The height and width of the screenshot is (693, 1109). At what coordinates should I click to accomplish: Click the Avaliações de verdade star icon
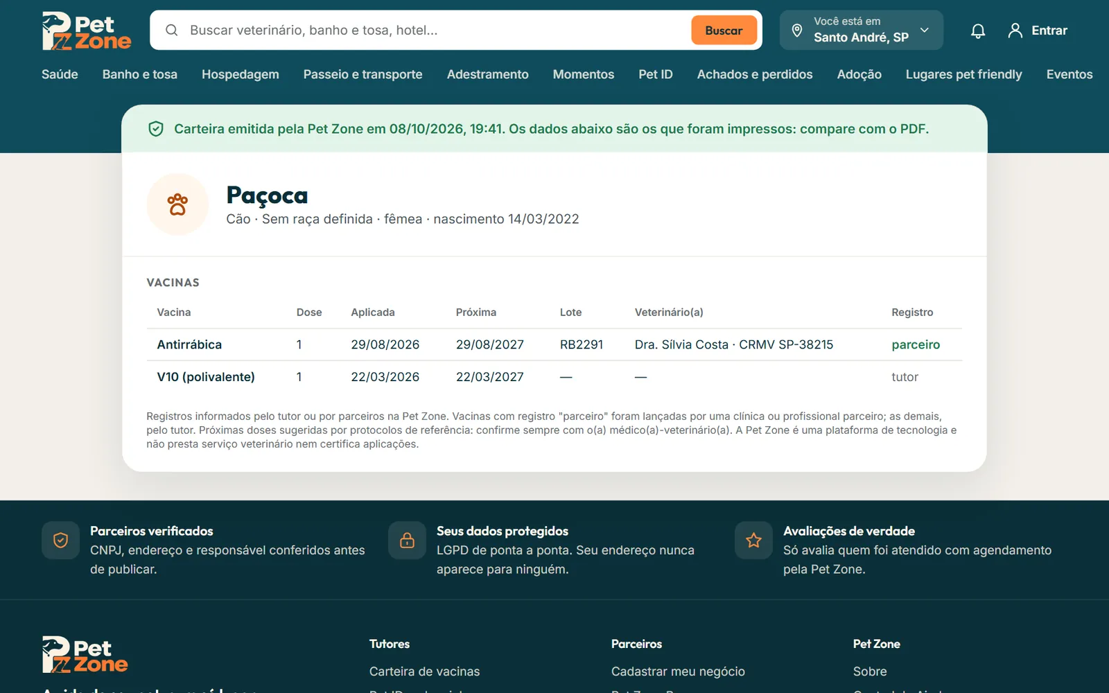coord(753,541)
